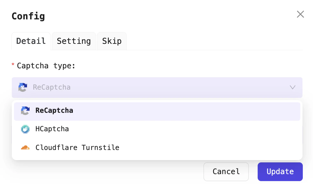Open the Setting tab
Viewport: 313px width, 190px height.
74,41
